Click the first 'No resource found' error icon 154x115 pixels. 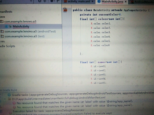[x=14, y=103]
